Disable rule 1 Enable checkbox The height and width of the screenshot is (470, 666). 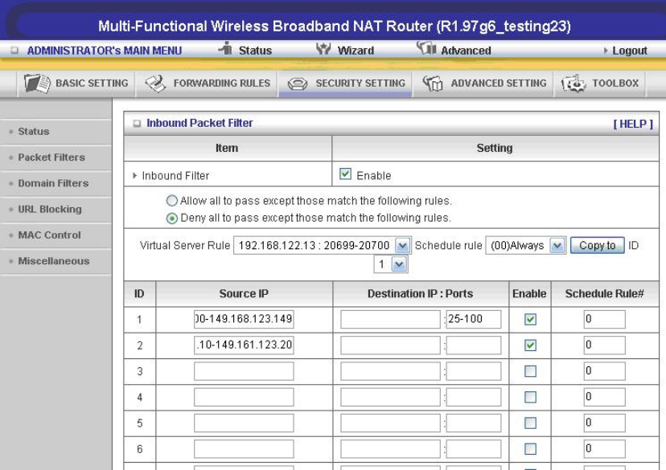(x=530, y=320)
